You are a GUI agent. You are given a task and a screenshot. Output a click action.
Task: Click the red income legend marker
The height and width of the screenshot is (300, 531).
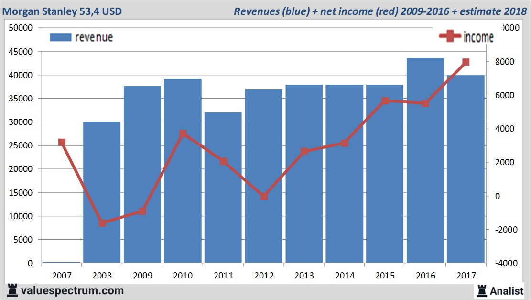coord(450,36)
